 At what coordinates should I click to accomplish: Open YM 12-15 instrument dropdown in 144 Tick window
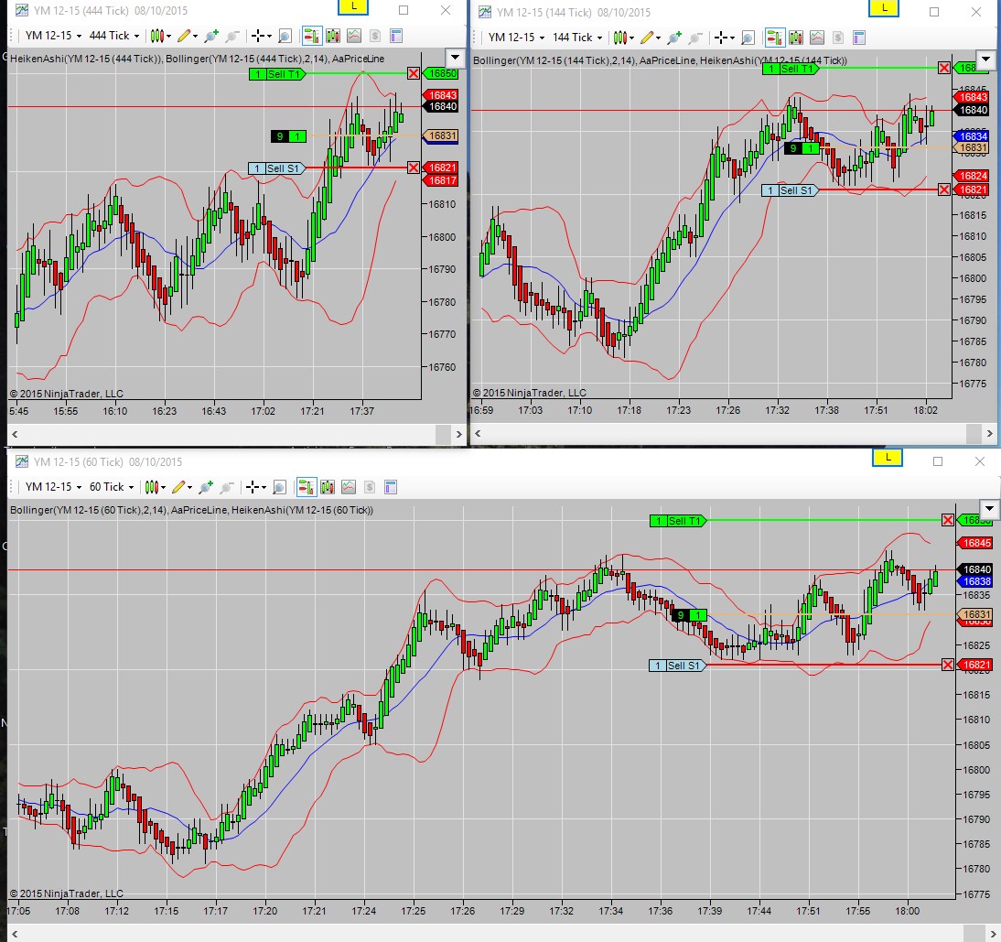(516, 38)
